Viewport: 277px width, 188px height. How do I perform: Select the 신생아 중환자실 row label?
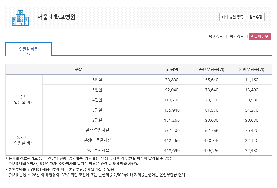(x=97, y=140)
